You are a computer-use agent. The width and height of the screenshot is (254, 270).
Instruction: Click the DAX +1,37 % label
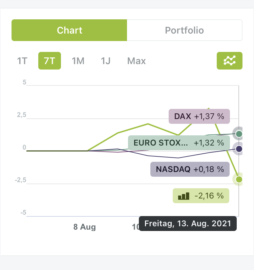pyautogui.click(x=199, y=116)
